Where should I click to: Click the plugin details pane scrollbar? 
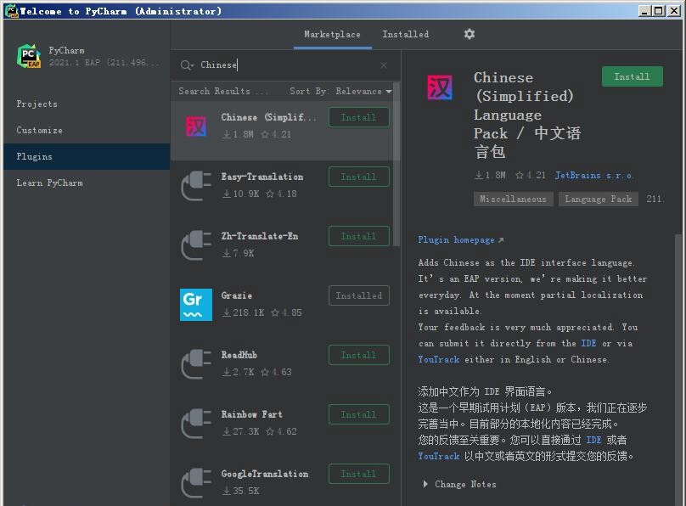pos(678,369)
